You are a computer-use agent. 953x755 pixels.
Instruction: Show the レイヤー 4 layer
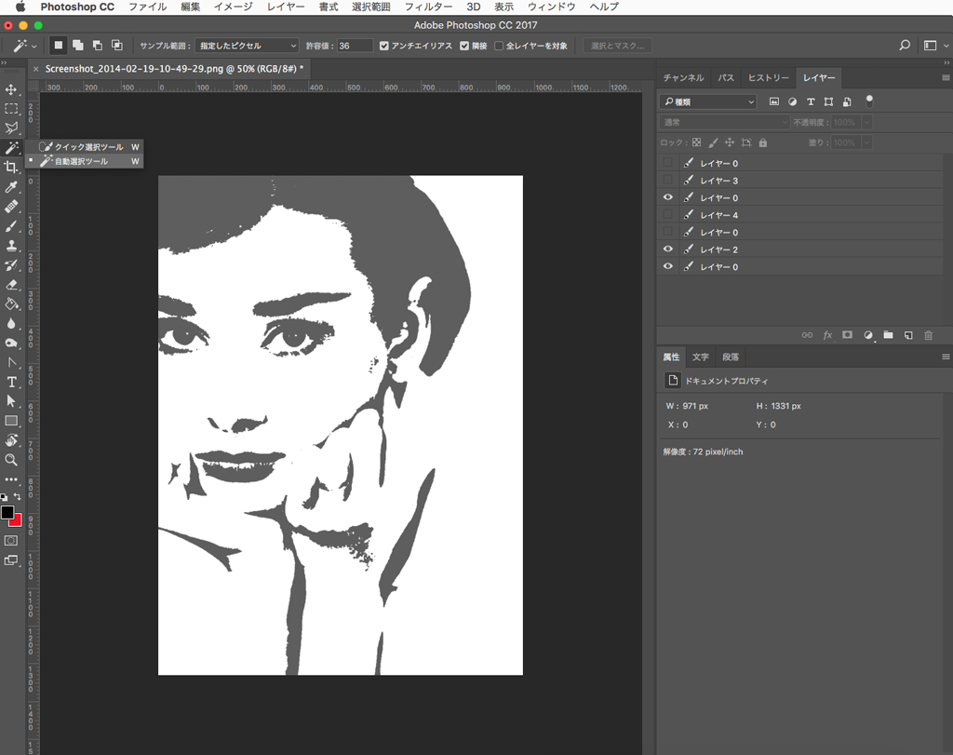(x=668, y=215)
